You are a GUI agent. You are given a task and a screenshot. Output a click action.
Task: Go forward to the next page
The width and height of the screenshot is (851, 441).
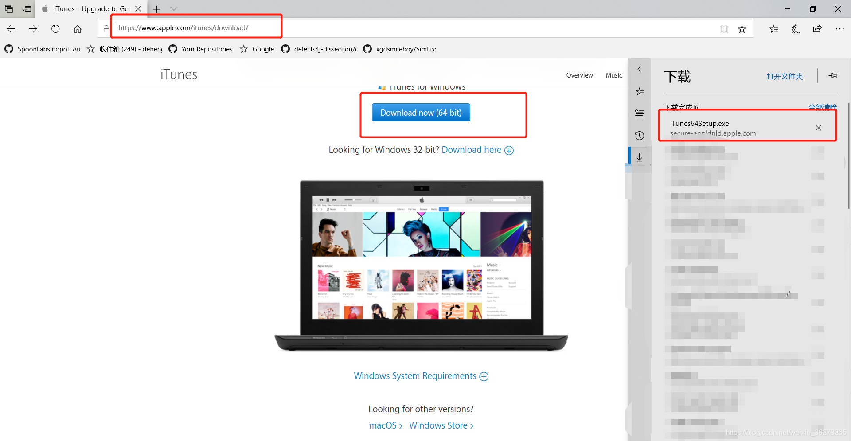[33, 29]
